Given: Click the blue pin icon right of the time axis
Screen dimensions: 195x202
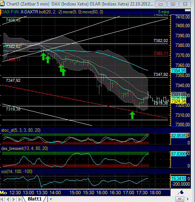Looking at the screenshot, I should (181, 192).
